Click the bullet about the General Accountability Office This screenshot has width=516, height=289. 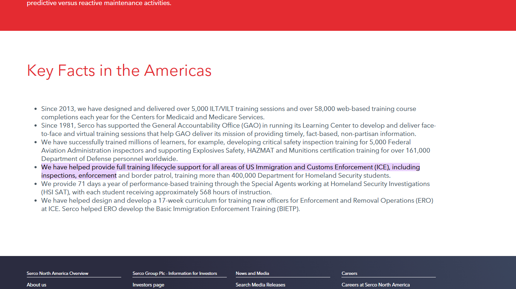click(238, 126)
